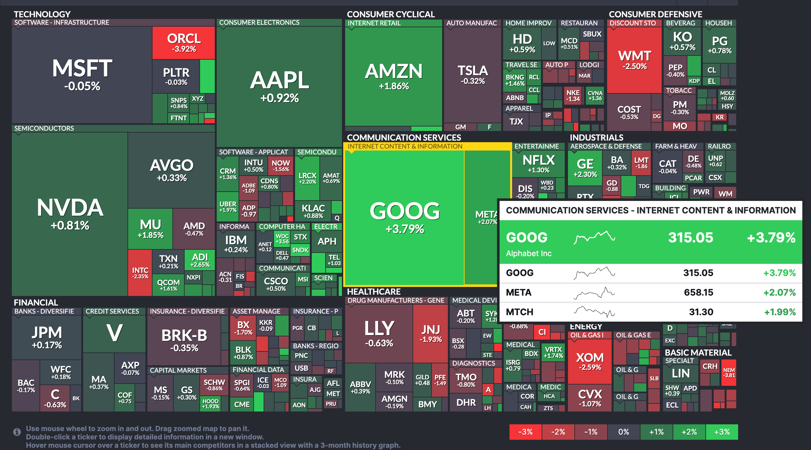
Task: Select the Internet Retail industry header
Action: tap(374, 23)
